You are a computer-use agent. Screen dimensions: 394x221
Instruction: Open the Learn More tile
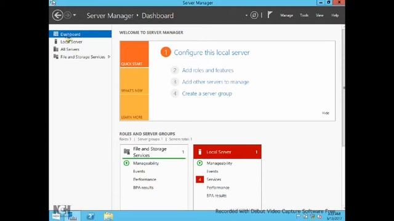tap(134, 107)
